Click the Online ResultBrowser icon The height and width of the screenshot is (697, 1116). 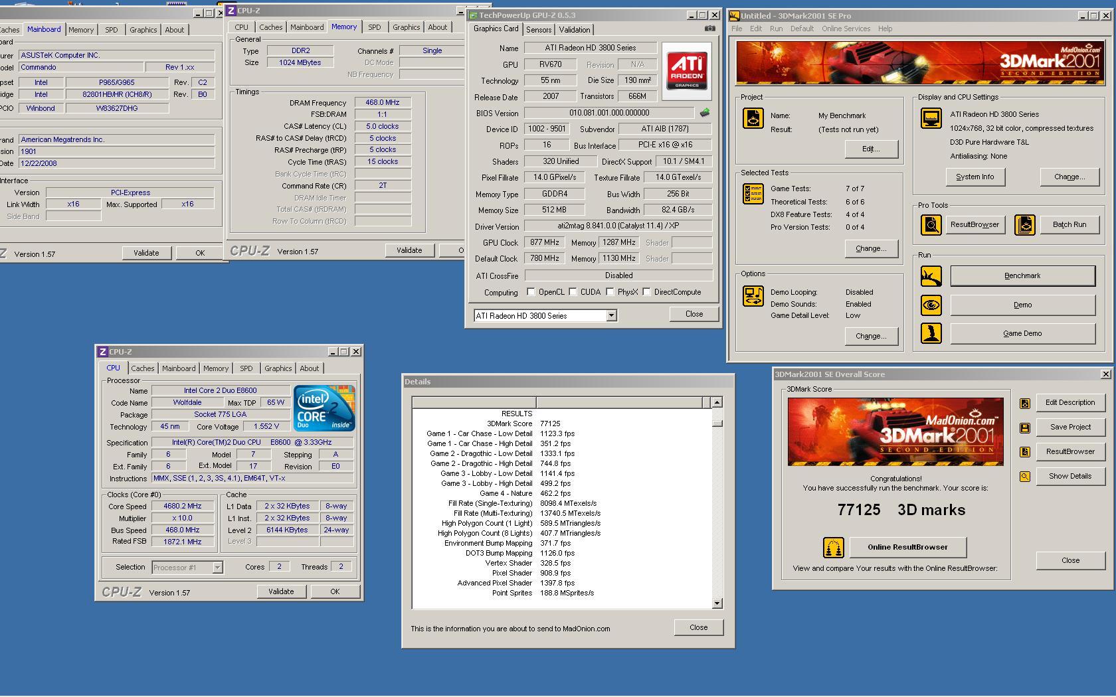pyautogui.click(x=833, y=548)
